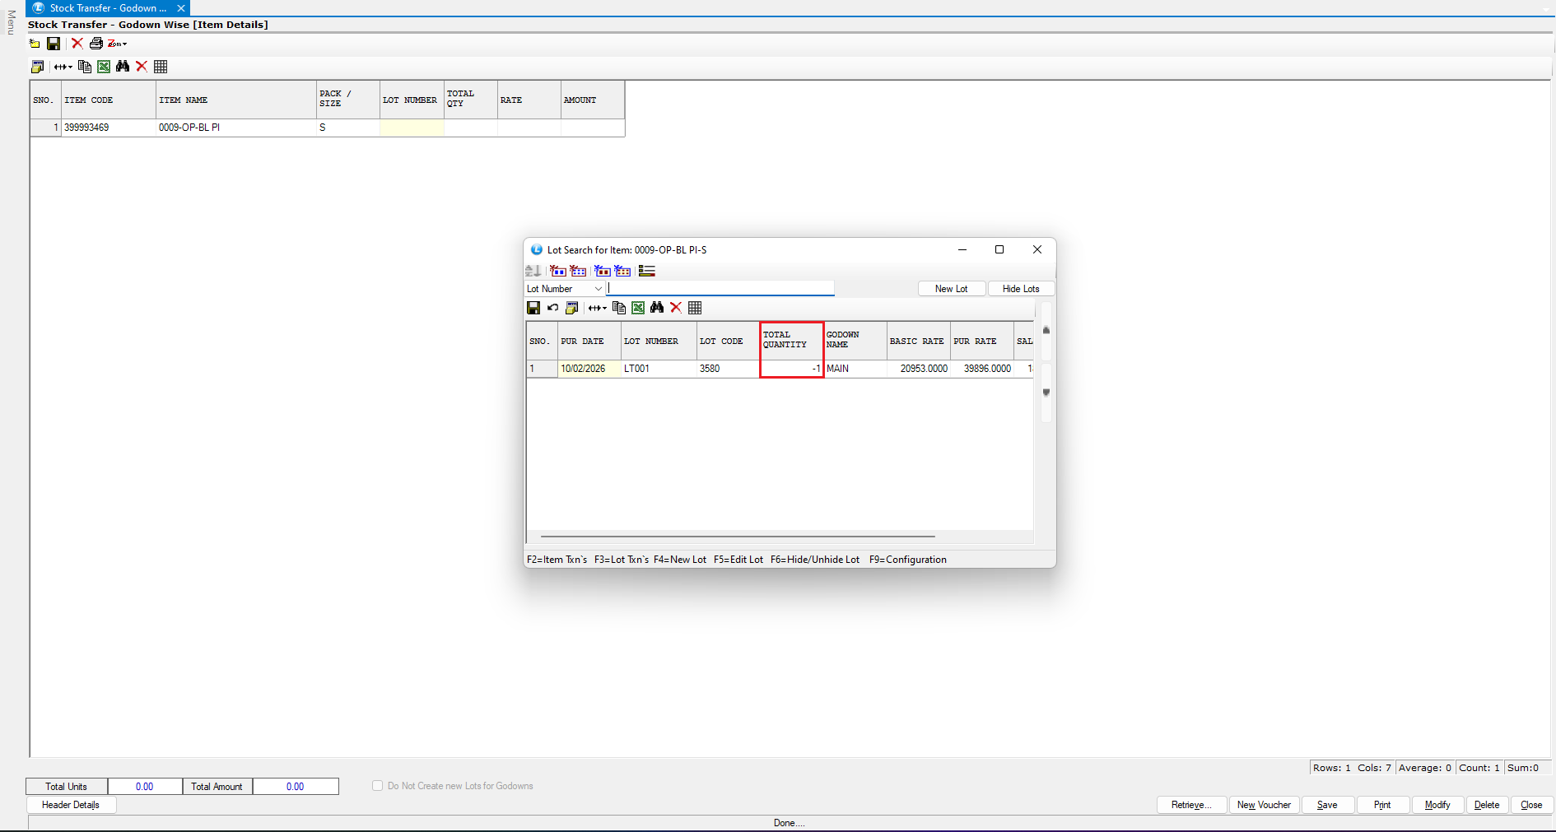
Task: Click the New Lot button
Action: [x=951, y=289]
